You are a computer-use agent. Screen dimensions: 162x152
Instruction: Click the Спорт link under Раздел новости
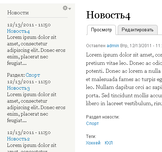[93, 124]
